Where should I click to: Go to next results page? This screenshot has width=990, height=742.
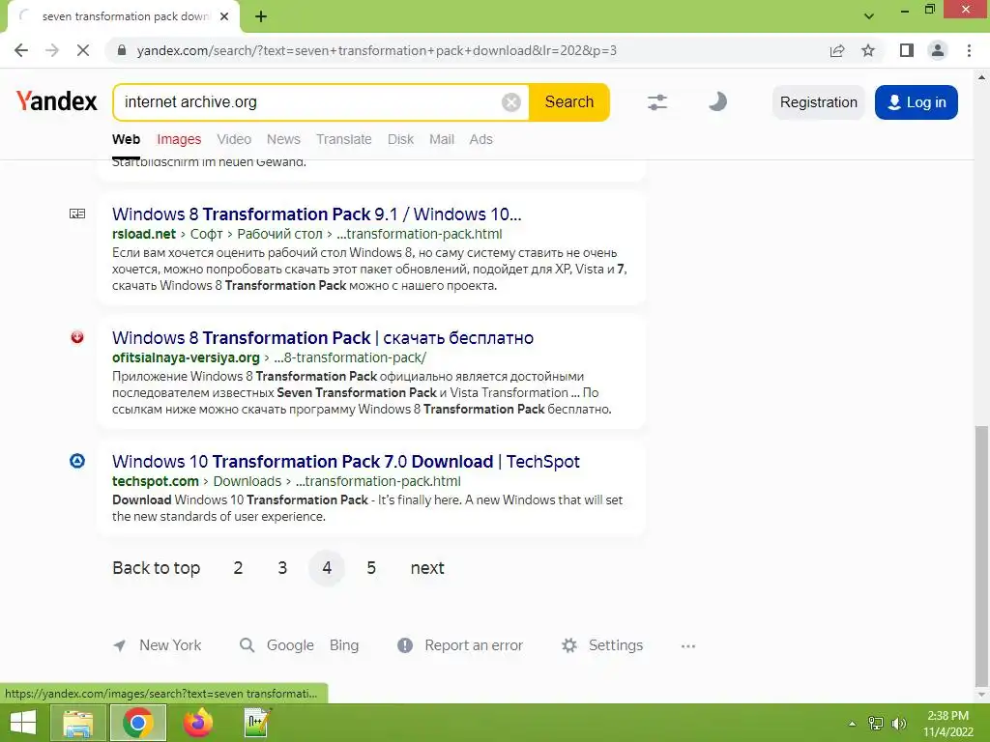tap(427, 568)
